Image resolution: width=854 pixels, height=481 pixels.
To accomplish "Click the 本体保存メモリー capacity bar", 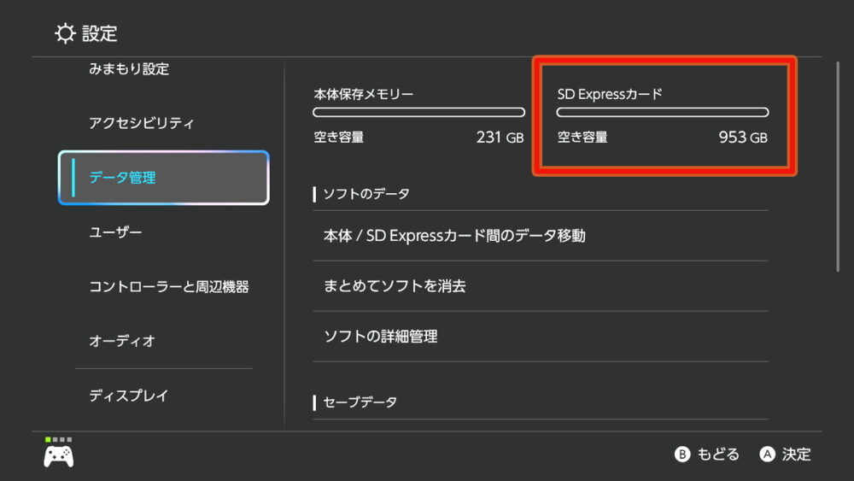I will [418, 112].
